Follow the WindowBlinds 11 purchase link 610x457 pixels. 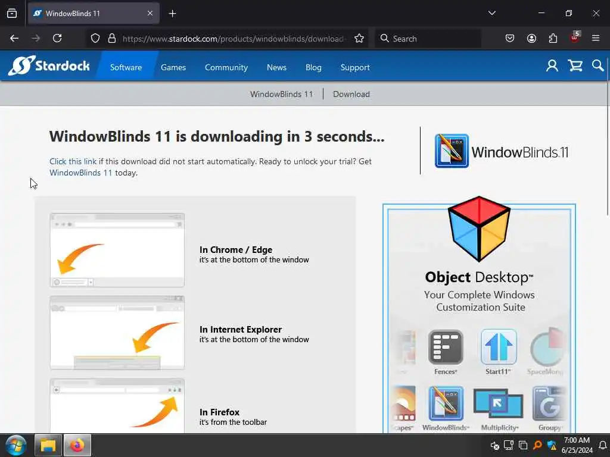tap(80, 173)
